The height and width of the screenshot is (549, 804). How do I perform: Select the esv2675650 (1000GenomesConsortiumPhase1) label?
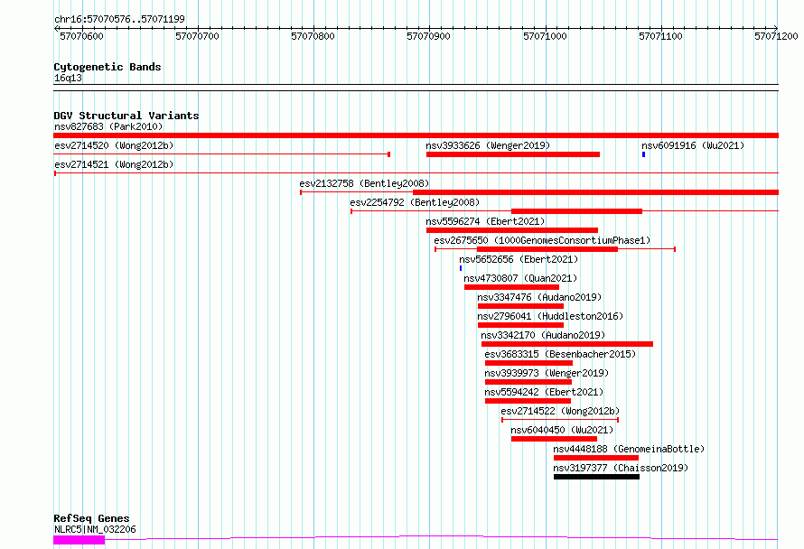coord(542,240)
